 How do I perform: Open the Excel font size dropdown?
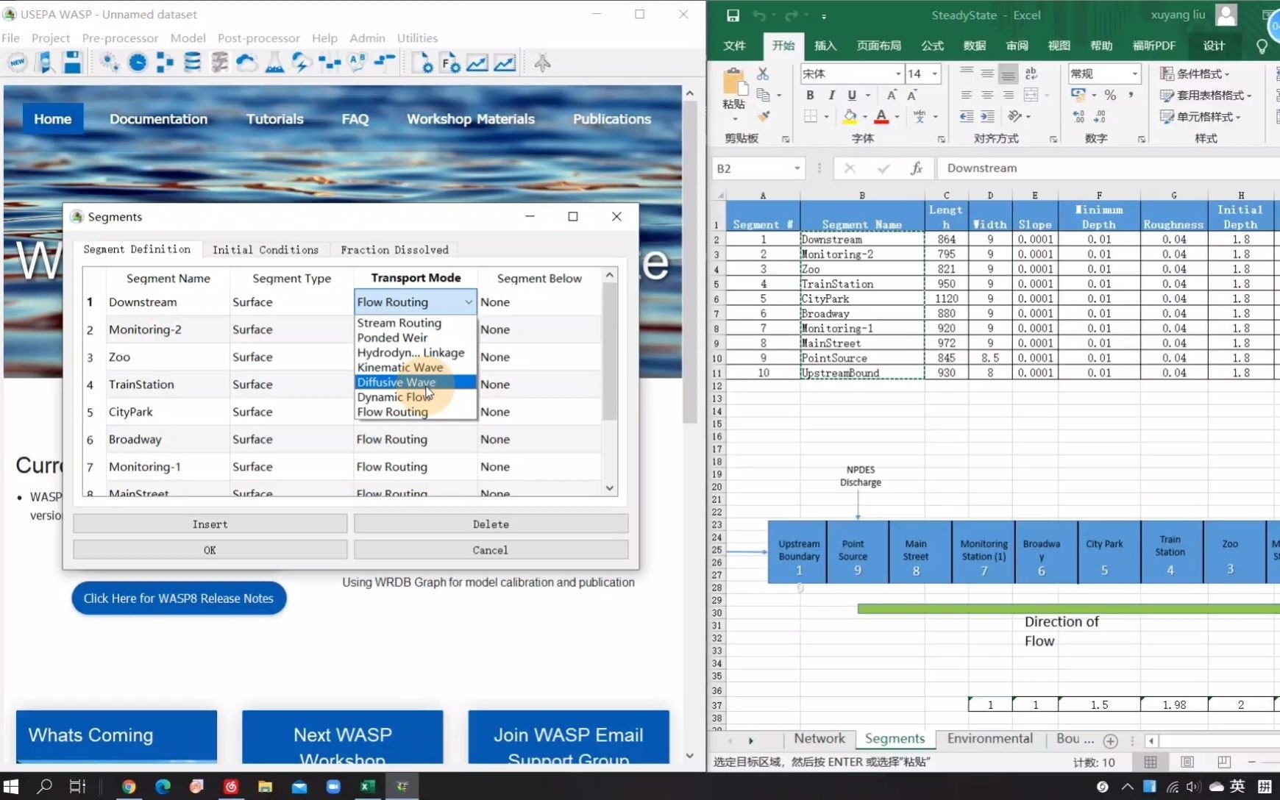click(935, 74)
